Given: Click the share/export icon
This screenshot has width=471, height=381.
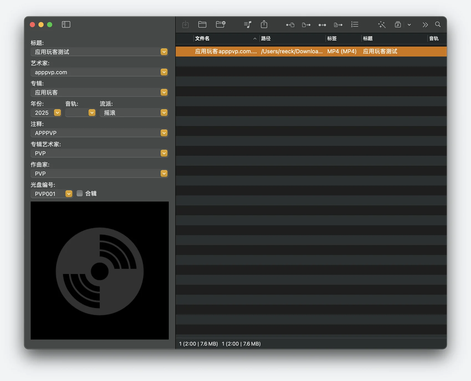Looking at the screenshot, I should coord(264,24).
